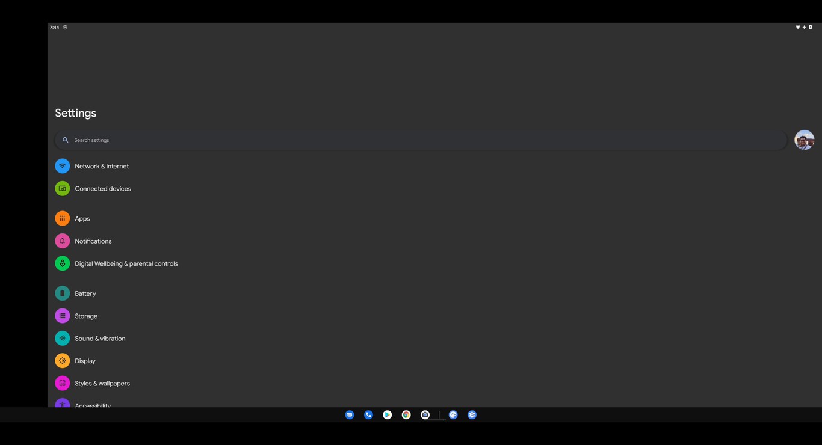Click the Wi-Fi icon beside Network & internet
The image size is (822, 445).
[x=63, y=165]
